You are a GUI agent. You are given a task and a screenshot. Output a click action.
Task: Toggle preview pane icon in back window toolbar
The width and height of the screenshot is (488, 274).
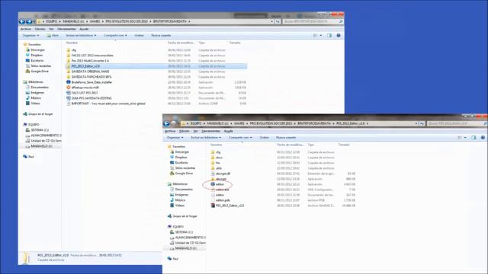click(329, 36)
